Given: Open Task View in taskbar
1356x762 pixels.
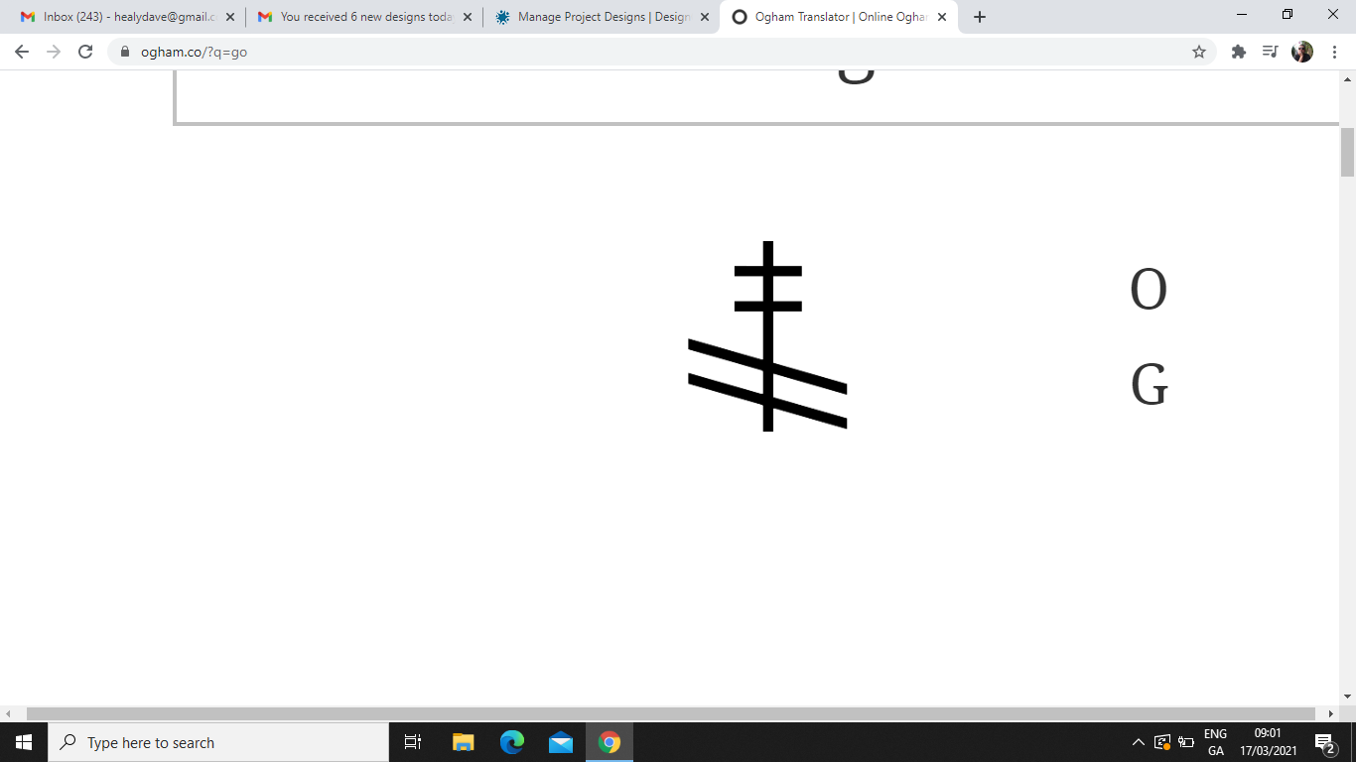Looking at the screenshot, I should (x=413, y=742).
